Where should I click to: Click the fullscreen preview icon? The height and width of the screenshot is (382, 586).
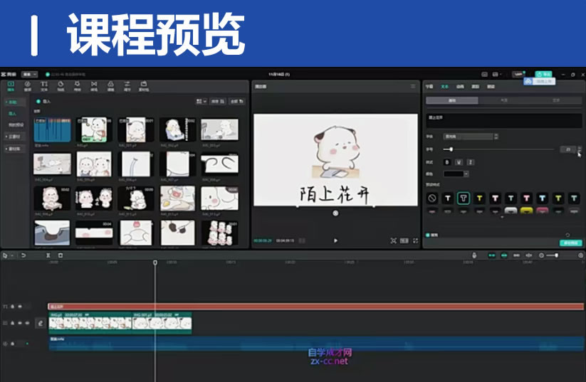click(x=415, y=241)
